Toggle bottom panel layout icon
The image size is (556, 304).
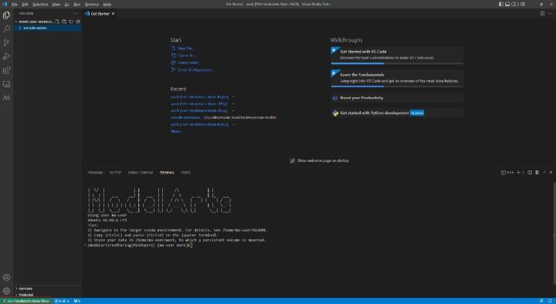pyautogui.click(x=507, y=5)
